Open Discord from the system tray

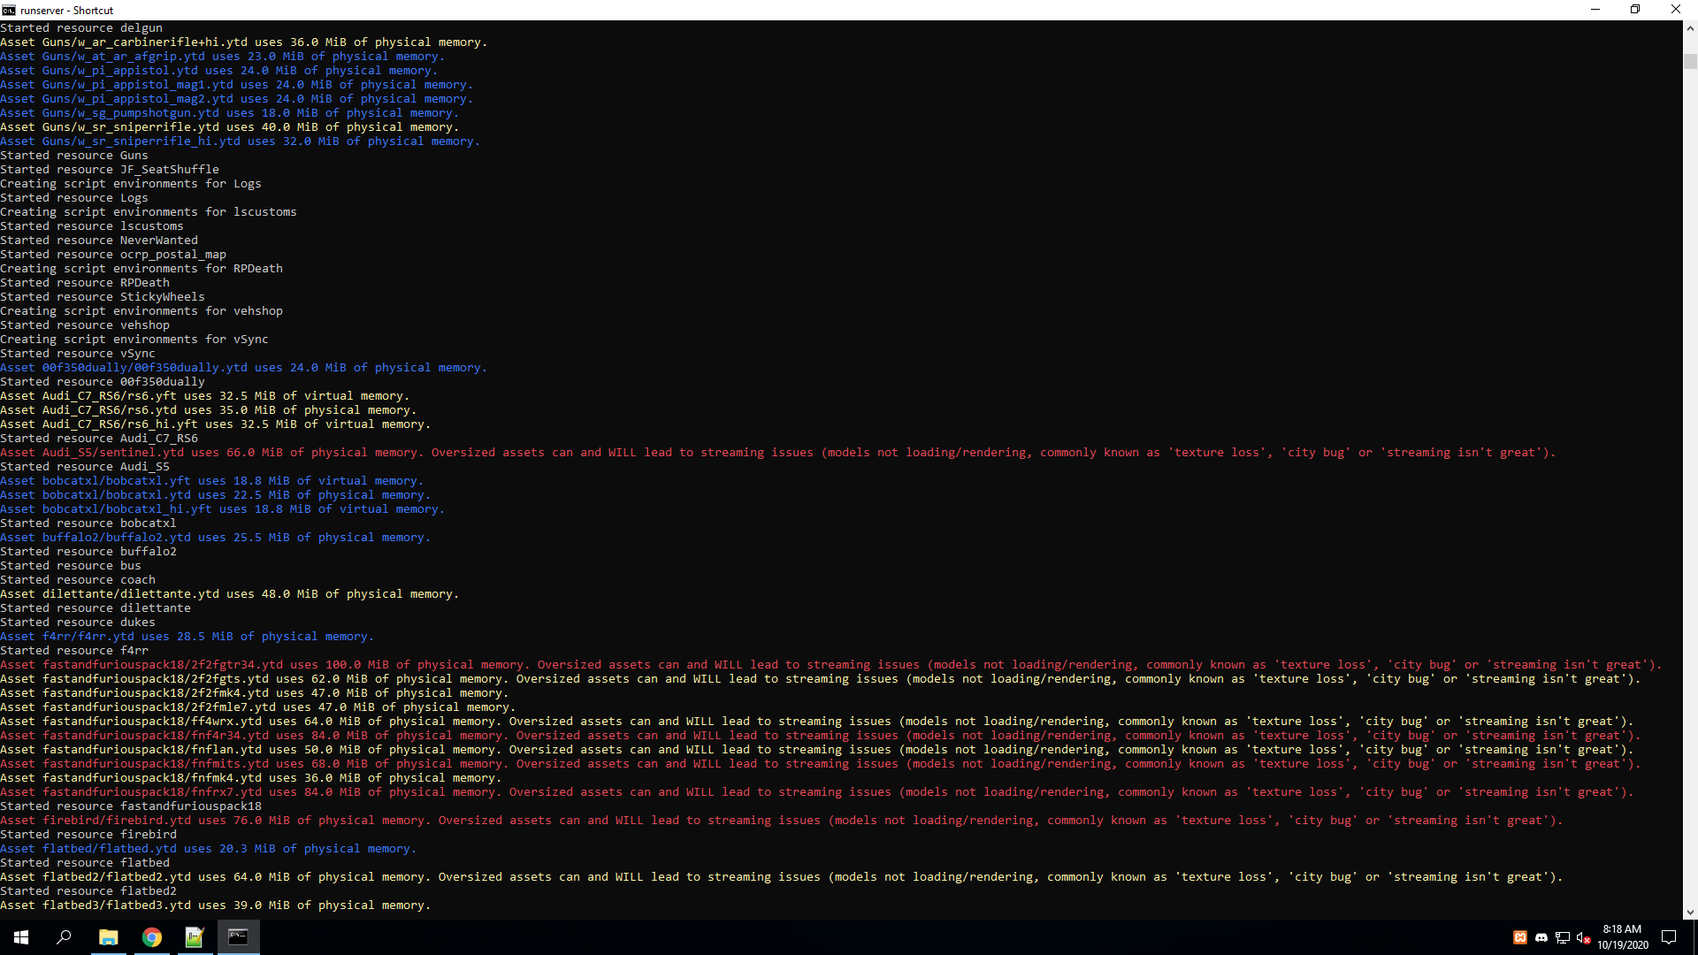[x=1541, y=937]
